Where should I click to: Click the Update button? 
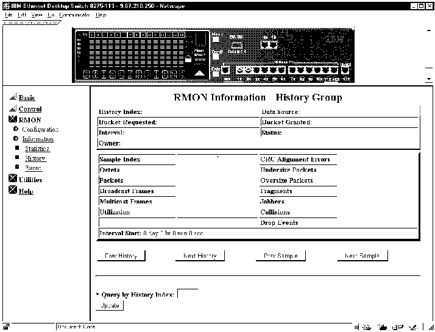click(110, 305)
